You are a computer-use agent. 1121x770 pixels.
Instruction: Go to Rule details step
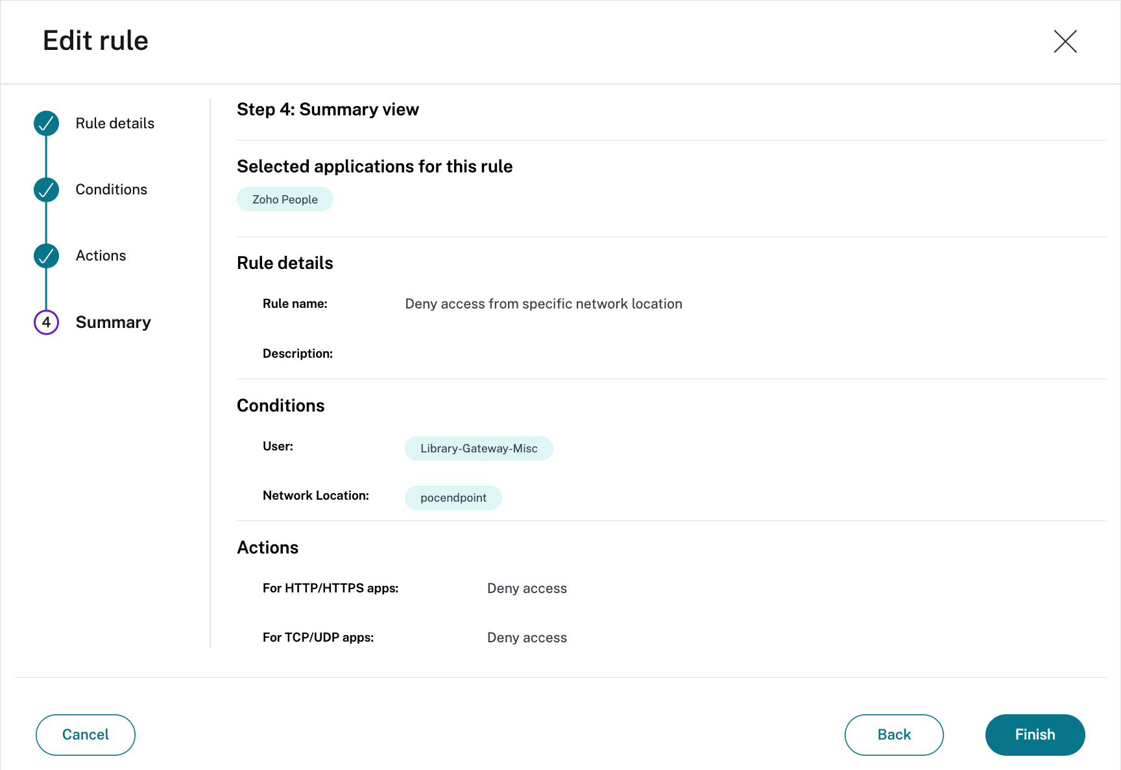pyautogui.click(x=115, y=123)
